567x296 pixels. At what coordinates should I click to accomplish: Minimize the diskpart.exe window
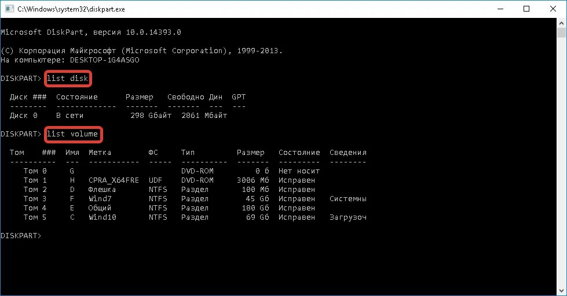click(500, 9)
